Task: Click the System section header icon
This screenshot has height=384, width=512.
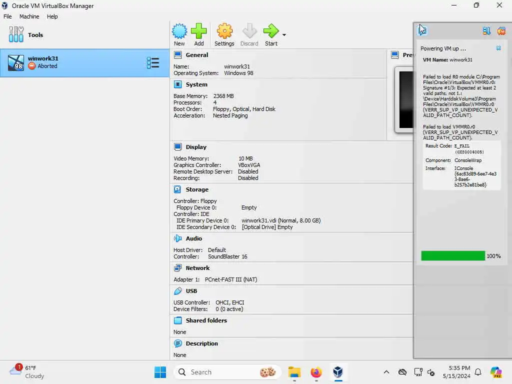Action: point(177,84)
